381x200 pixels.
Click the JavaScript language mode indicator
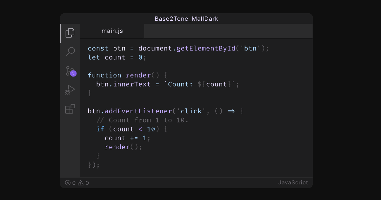point(293,183)
